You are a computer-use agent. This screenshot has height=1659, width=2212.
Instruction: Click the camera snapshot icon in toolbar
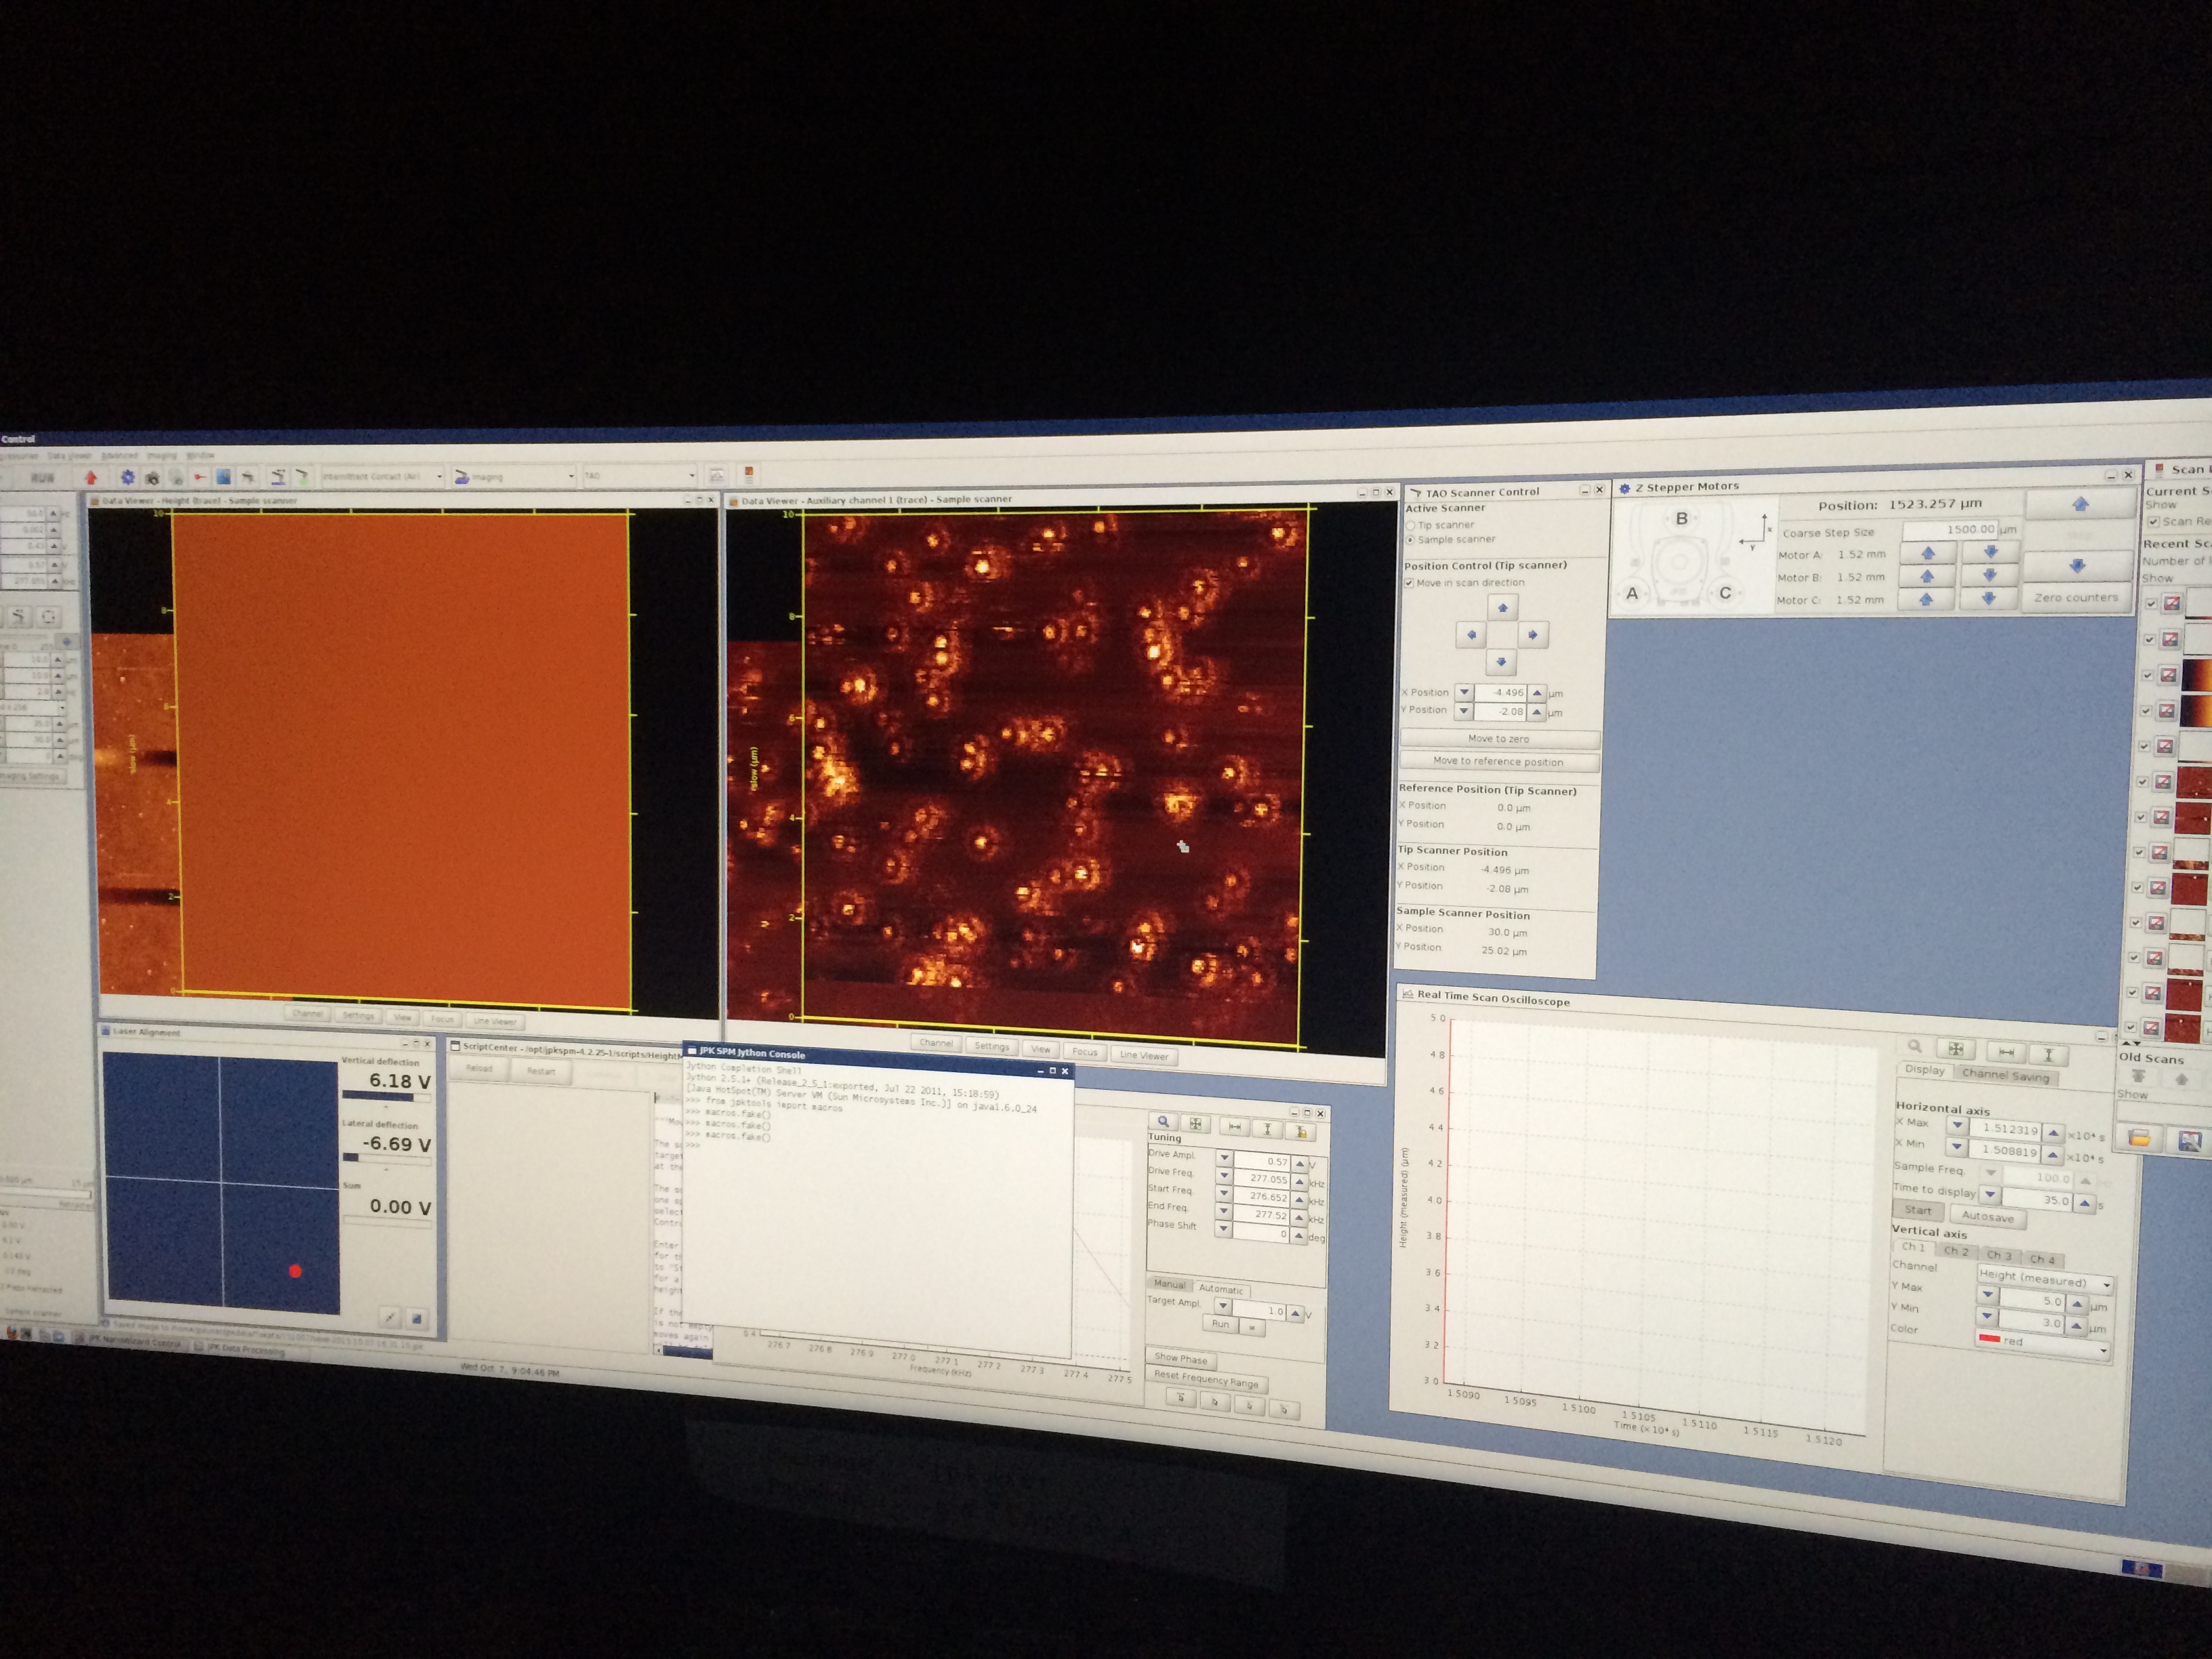click(x=152, y=478)
